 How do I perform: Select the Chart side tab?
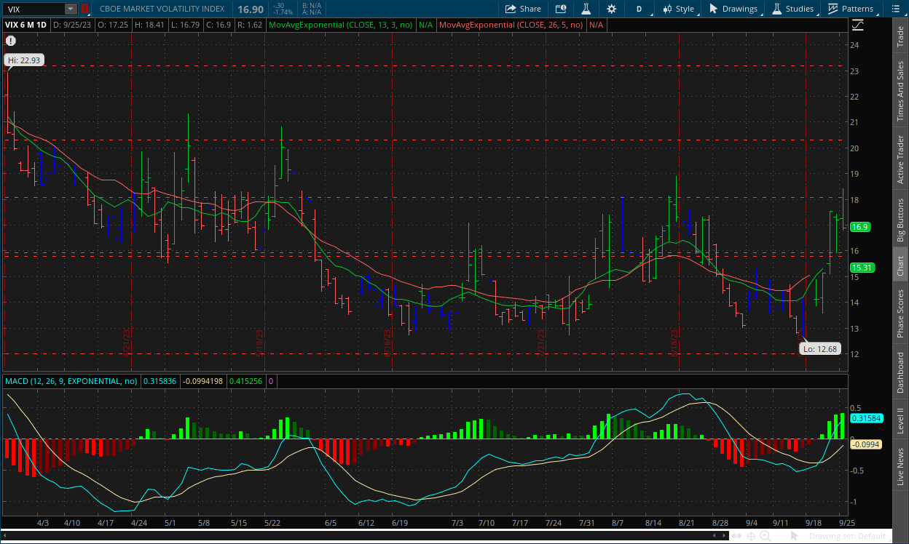[900, 266]
